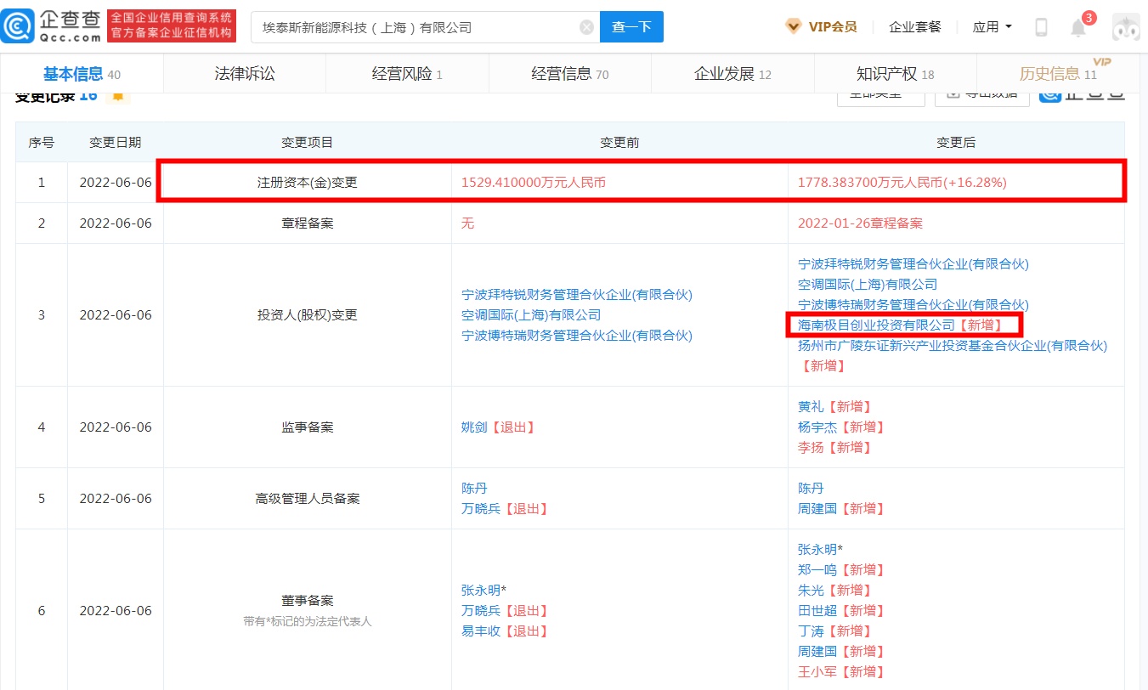
Task: Open the user avatar profile
Action: pos(1126,27)
